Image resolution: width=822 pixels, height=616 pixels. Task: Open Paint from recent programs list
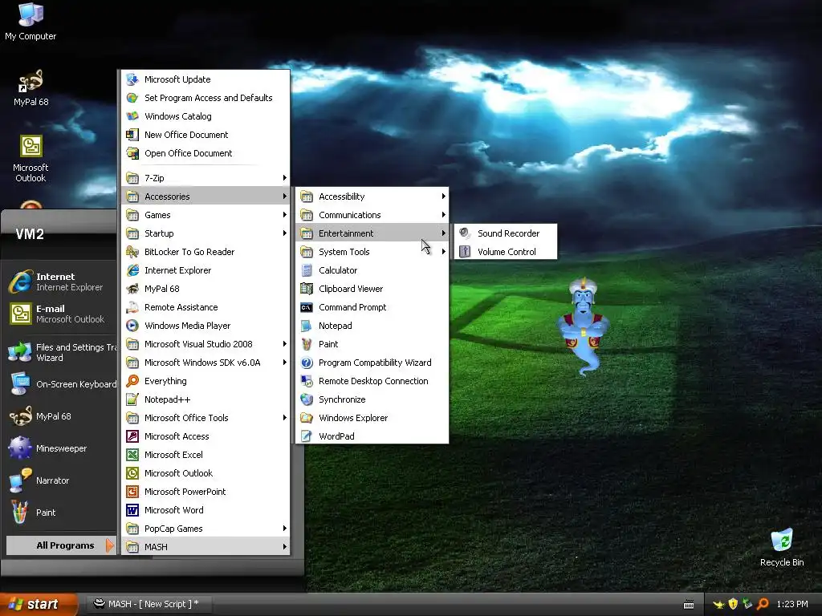pos(61,513)
